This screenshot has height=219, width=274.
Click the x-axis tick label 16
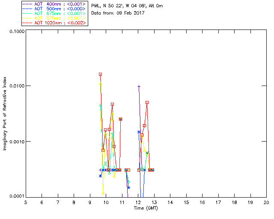pos(202,202)
